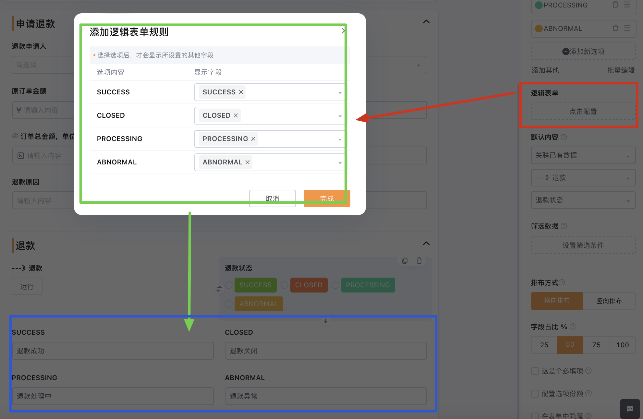Click the 批量编辑 link

point(621,70)
